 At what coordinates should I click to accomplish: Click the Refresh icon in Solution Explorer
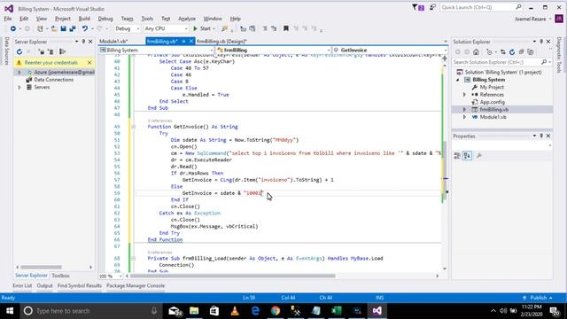(x=512, y=52)
